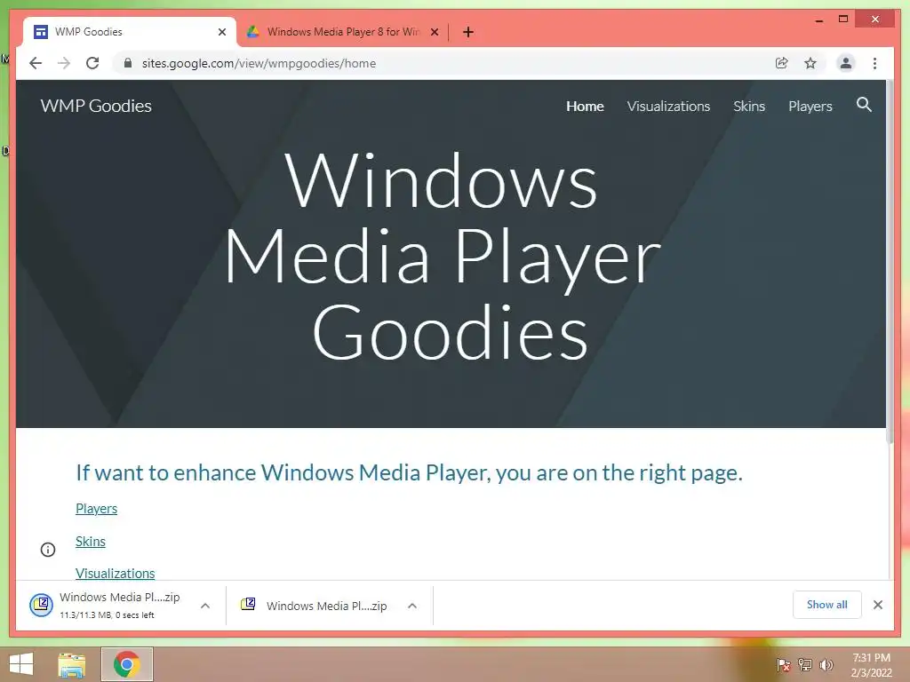Image resolution: width=910 pixels, height=682 pixels.
Task: Open File Explorer from taskbar
Action: (x=72, y=664)
